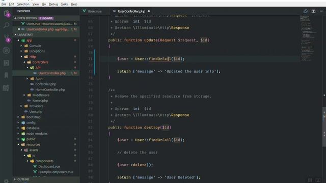Collapse the components folder
This screenshot has width=326, height=183.
tap(27, 161)
